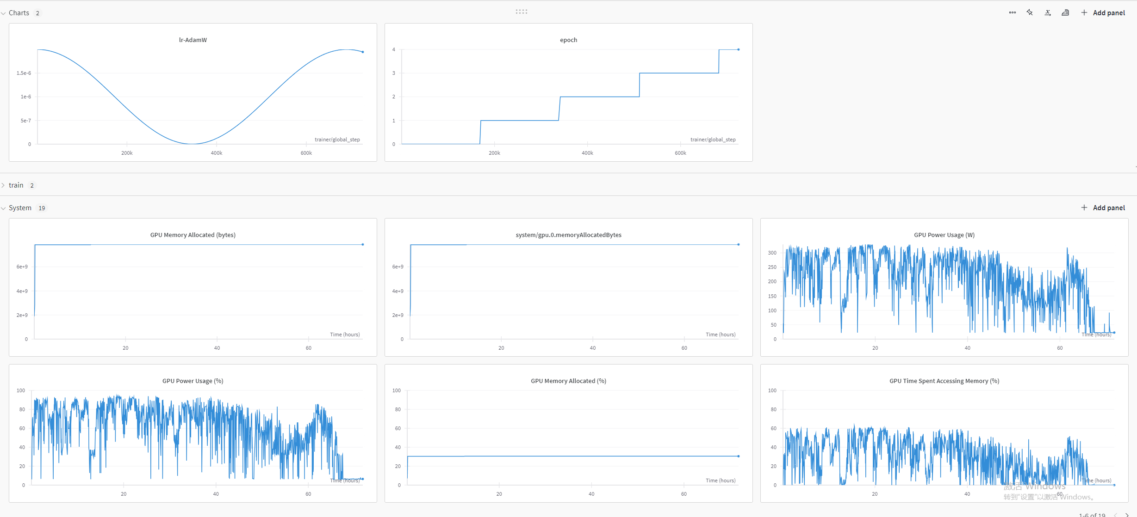Click the end point dot of lr-AdamW curve
The image size is (1137, 517).
(x=363, y=52)
